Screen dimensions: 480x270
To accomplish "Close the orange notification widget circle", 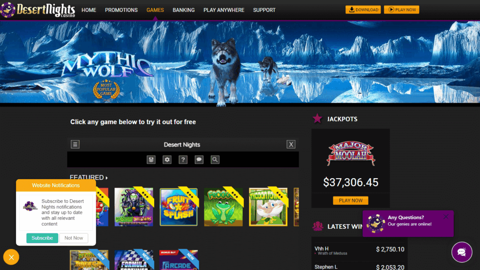I will point(11,257).
